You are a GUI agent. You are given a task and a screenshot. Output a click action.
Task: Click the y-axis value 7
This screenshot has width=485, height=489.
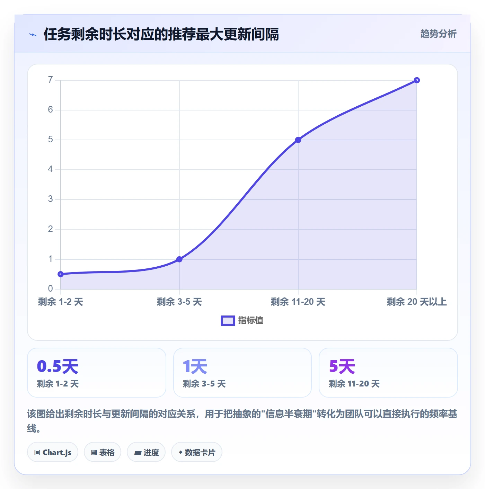click(51, 80)
